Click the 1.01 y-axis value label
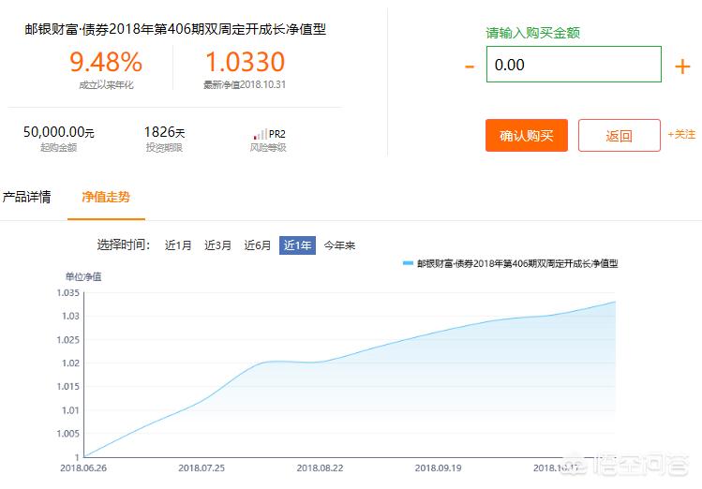 point(70,410)
